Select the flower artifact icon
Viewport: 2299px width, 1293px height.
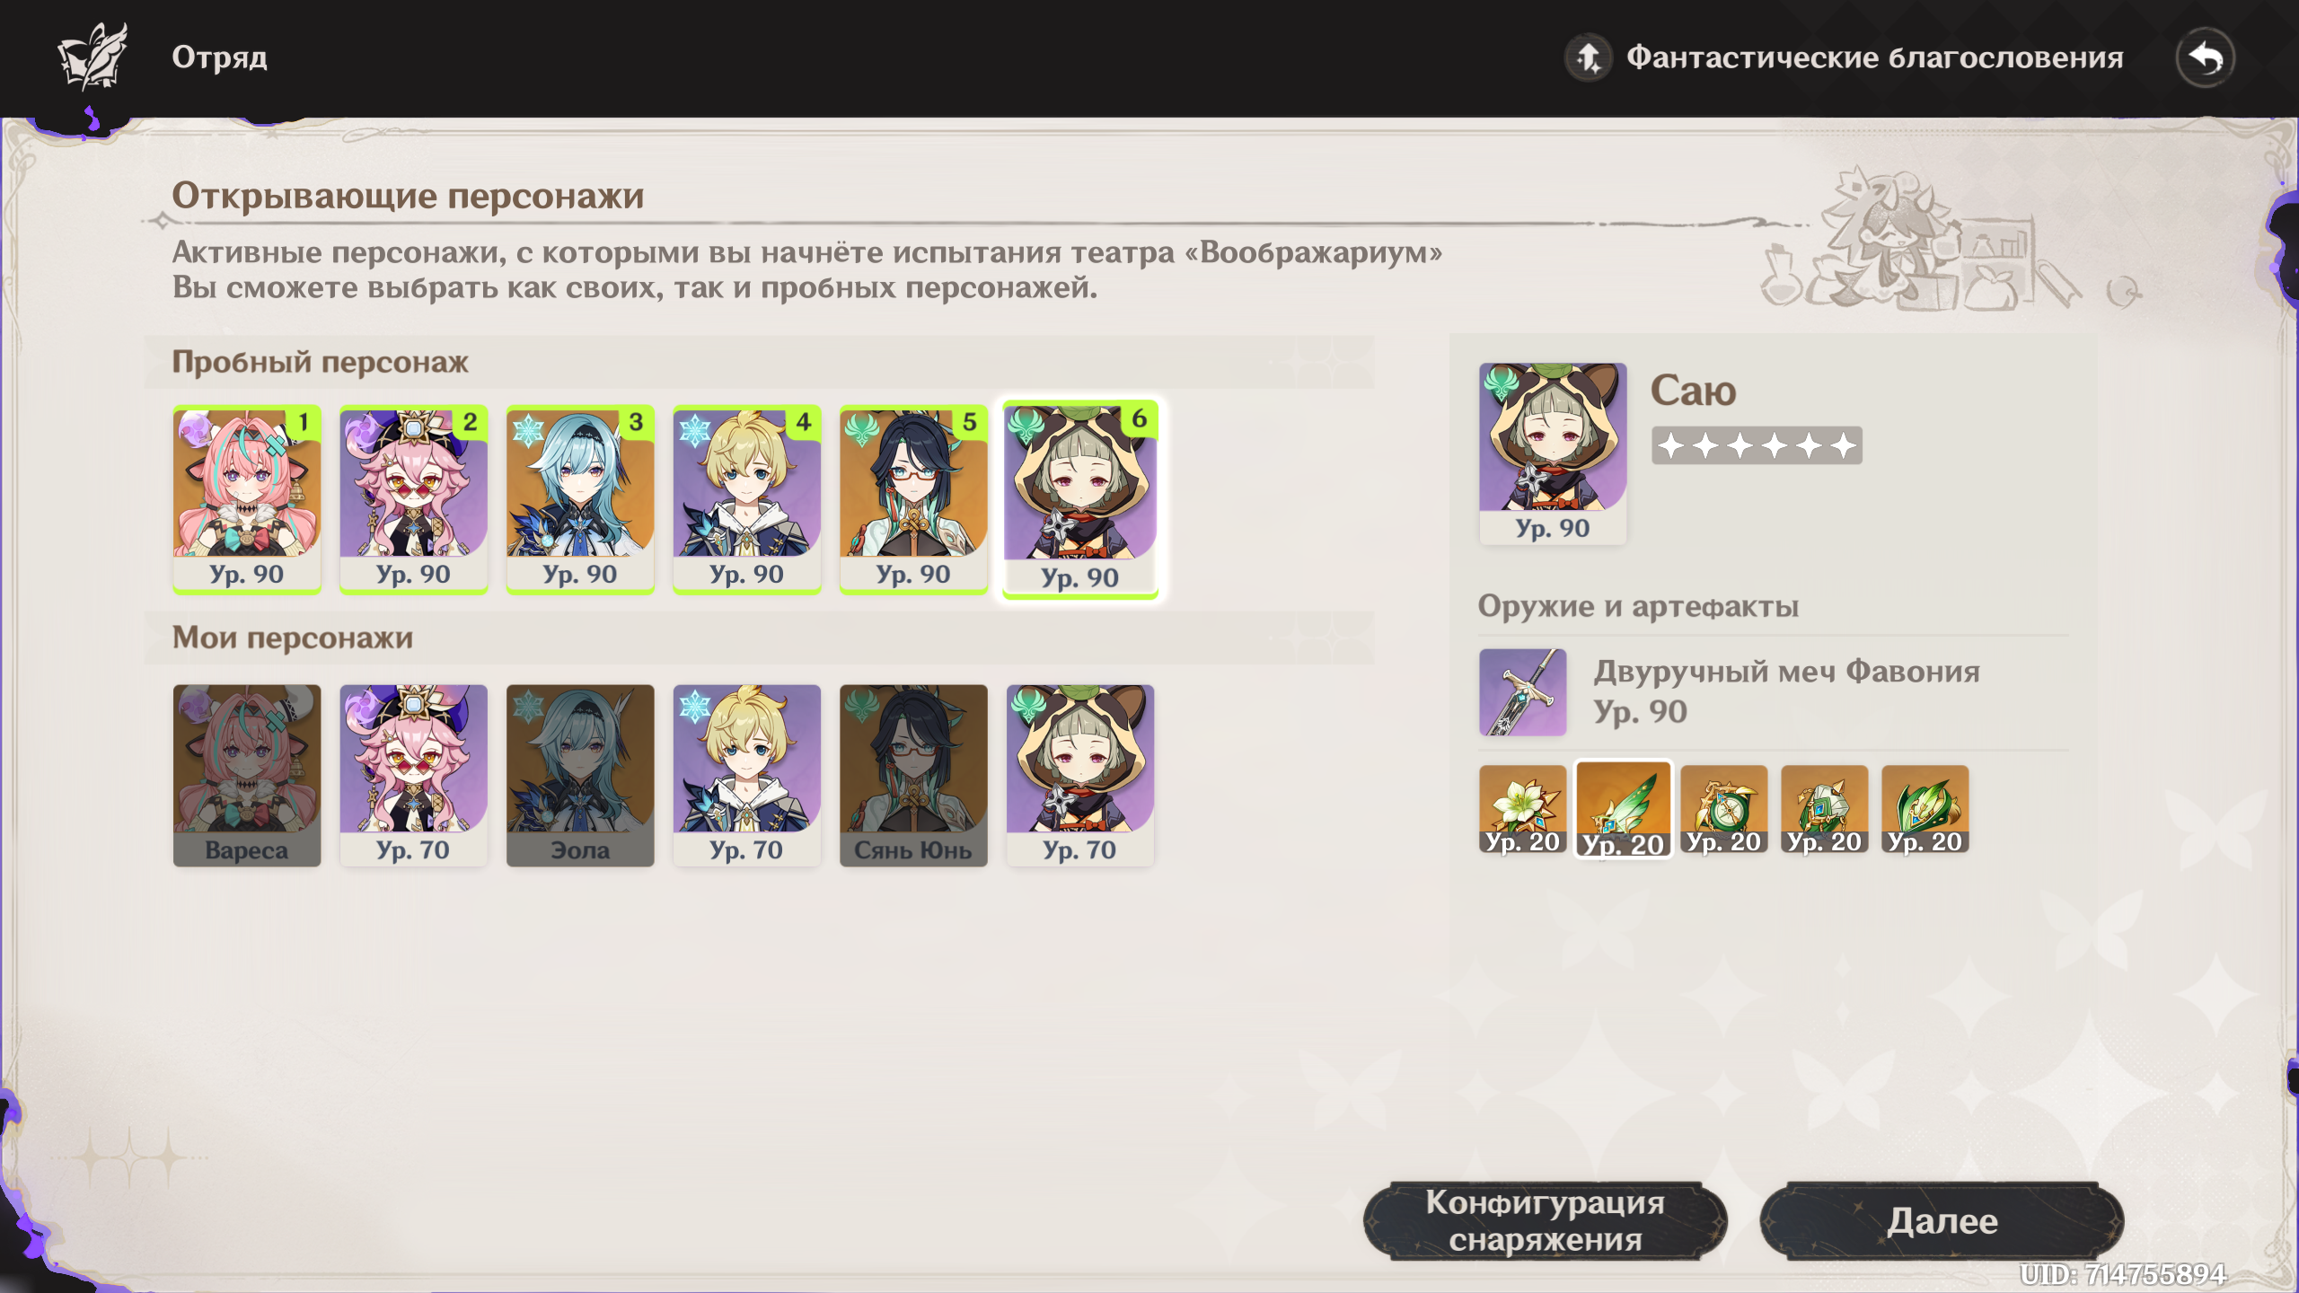pyautogui.click(x=1522, y=809)
